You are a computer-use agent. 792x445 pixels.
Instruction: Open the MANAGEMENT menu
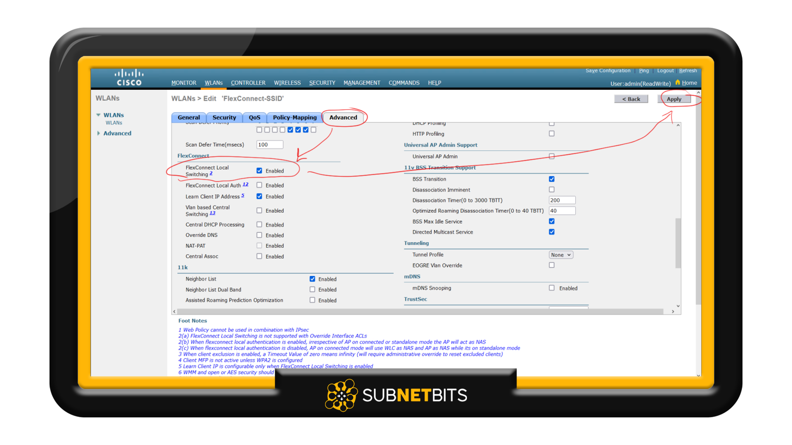[362, 83]
